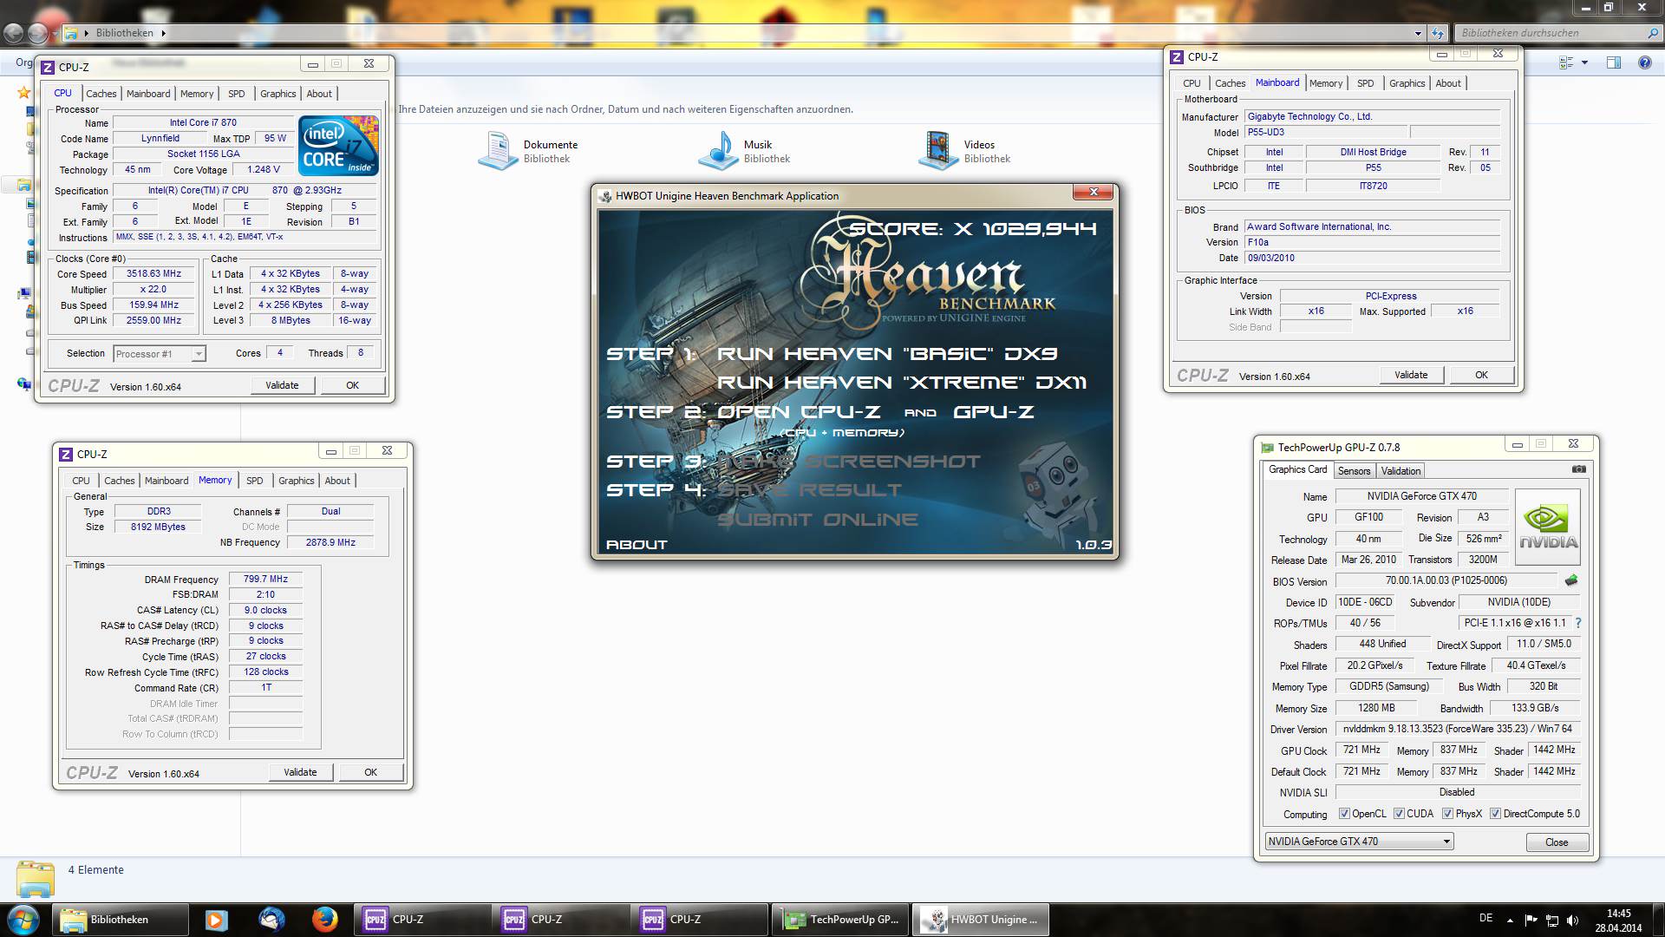Toggle the DirectCompute 5.0 checkbox in GPU-Z
The width and height of the screenshot is (1665, 937).
tap(1495, 813)
